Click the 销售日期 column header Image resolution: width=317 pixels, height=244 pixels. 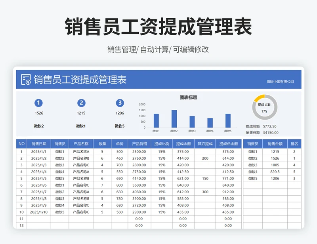(x=39, y=144)
